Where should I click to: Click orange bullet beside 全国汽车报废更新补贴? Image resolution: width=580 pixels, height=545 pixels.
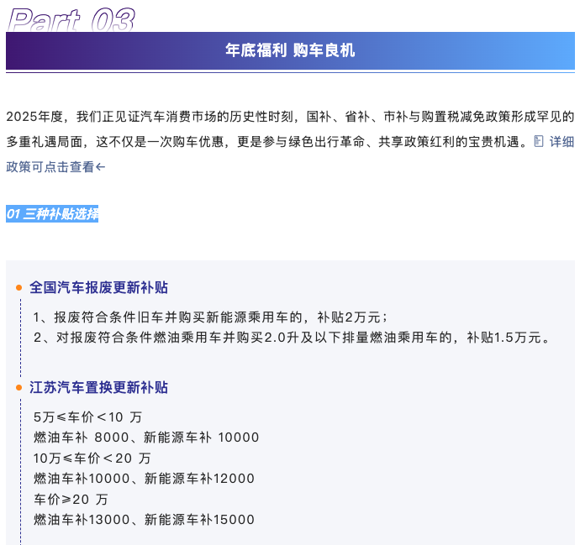pos(19,287)
